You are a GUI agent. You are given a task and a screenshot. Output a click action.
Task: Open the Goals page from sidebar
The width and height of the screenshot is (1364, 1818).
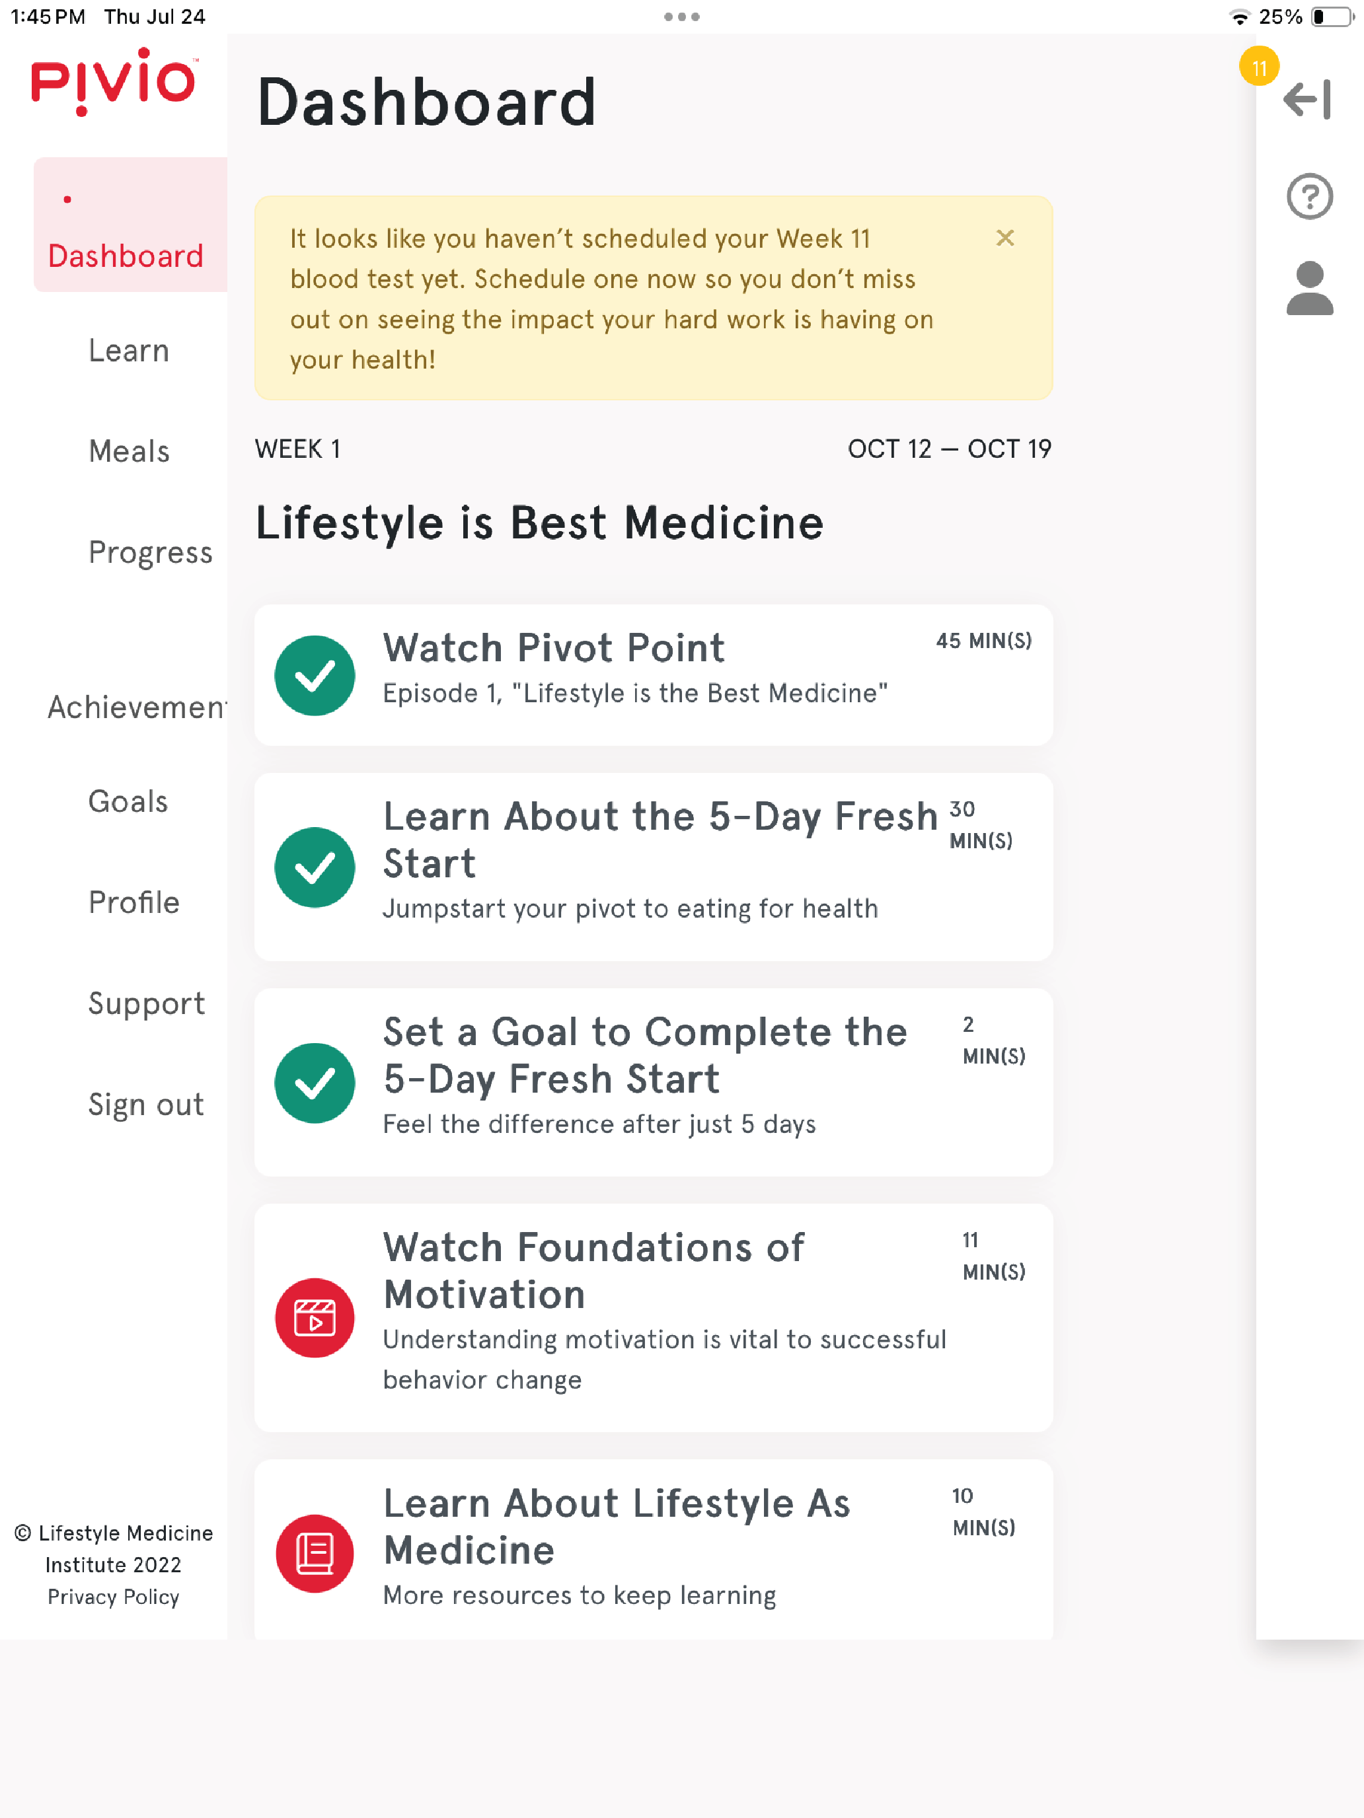point(128,801)
